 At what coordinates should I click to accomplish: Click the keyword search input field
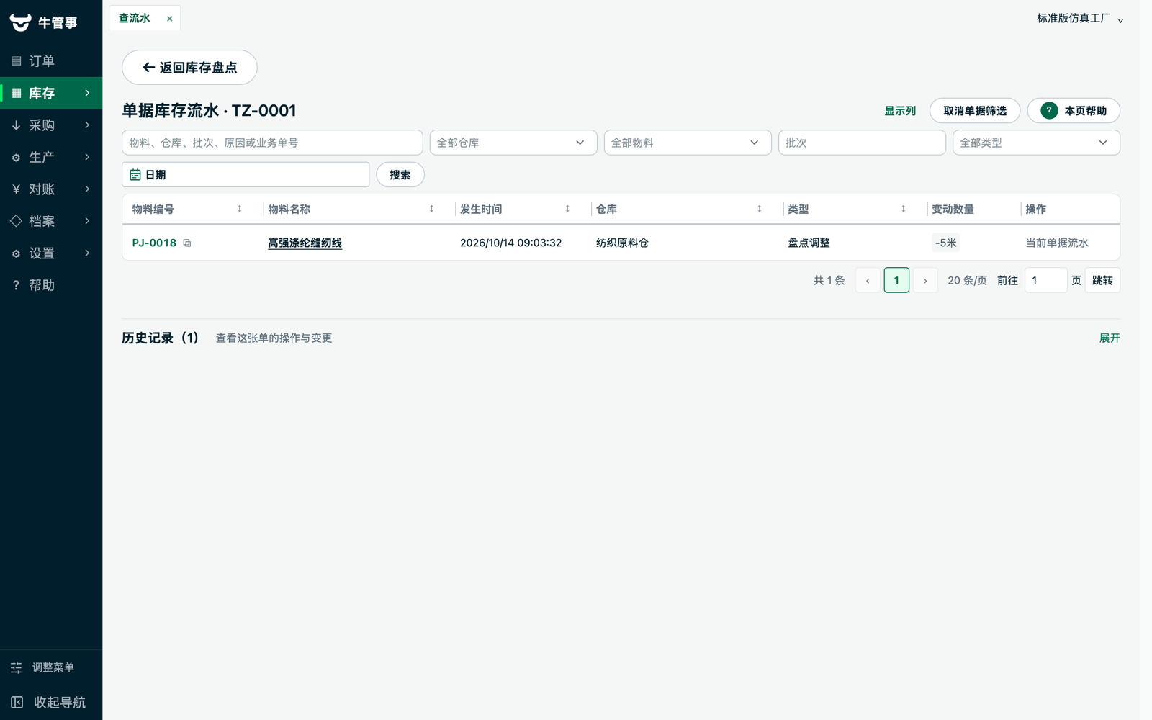272,143
